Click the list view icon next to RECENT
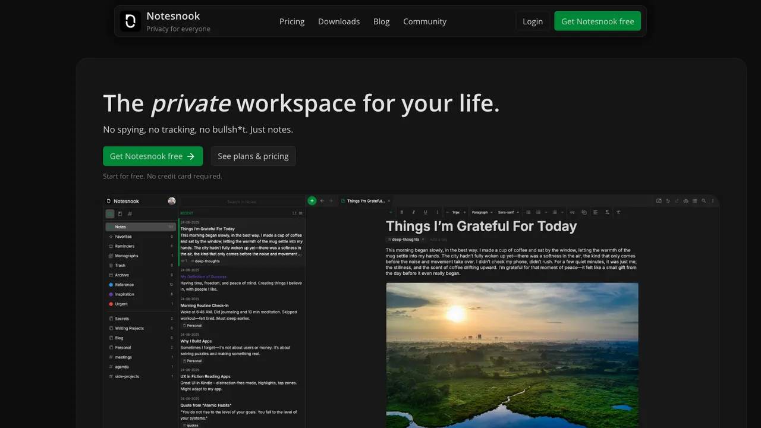The image size is (761, 428). pyautogui.click(x=300, y=213)
